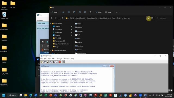Image resolution: width=174 pixels, height=98 pixels.
Task: Open the Edit menu in RGui
Action: click(45, 59)
